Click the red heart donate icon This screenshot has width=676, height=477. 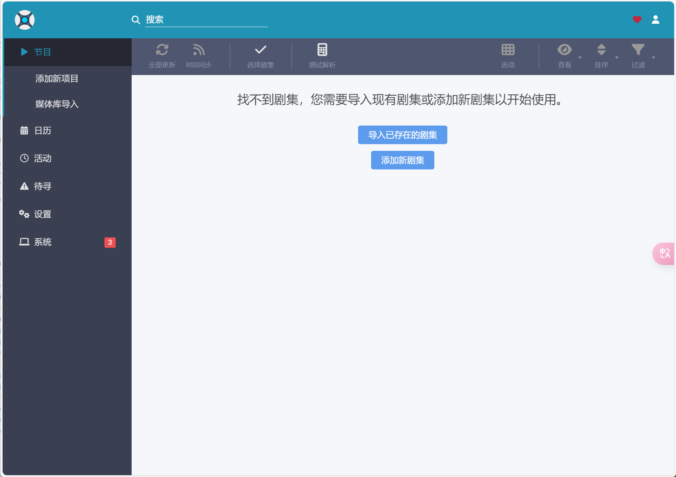point(637,20)
